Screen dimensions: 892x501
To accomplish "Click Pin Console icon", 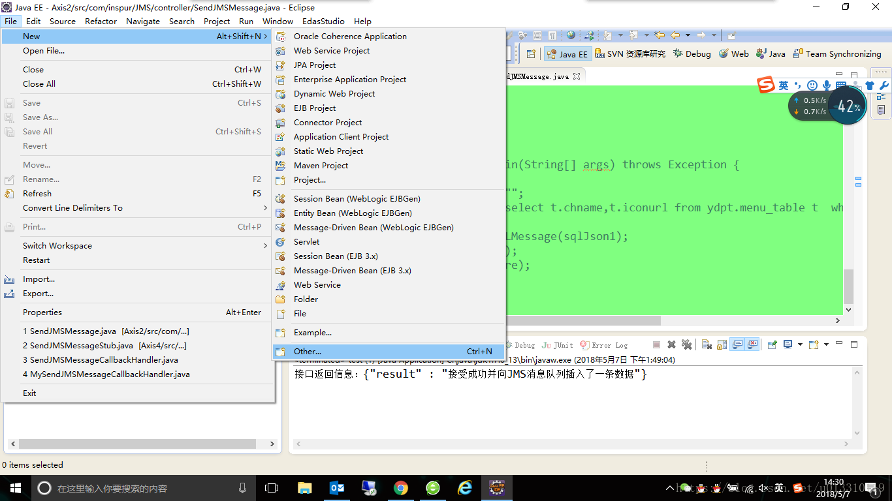I will click(772, 345).
